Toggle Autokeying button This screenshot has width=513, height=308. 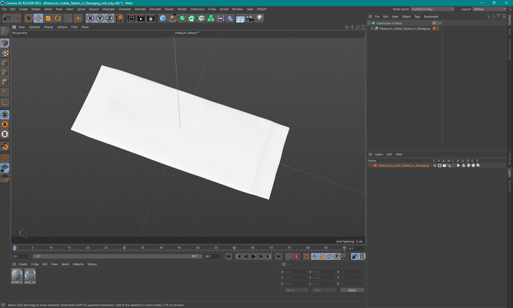tap(296, 256)
